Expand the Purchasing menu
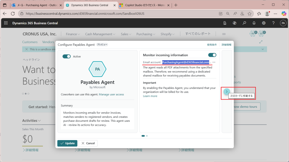This screenshot has width=289, height=162. [146, 34]
